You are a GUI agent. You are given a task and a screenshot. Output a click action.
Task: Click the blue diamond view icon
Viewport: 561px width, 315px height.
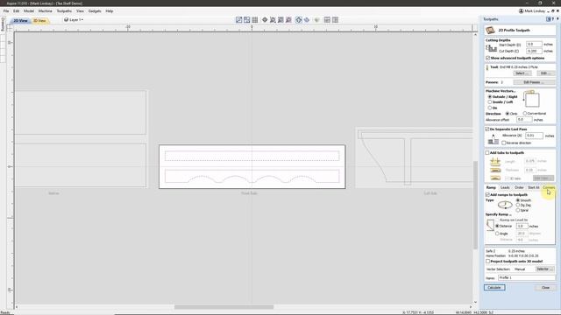pos(299,20)
